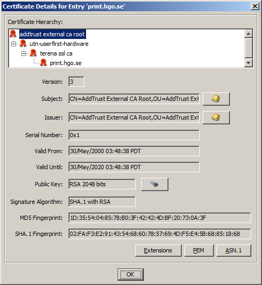Image resolution: width=262 pixels, height=285 pixels.
Task: Open the Extensions button
Action: [158, 250]
